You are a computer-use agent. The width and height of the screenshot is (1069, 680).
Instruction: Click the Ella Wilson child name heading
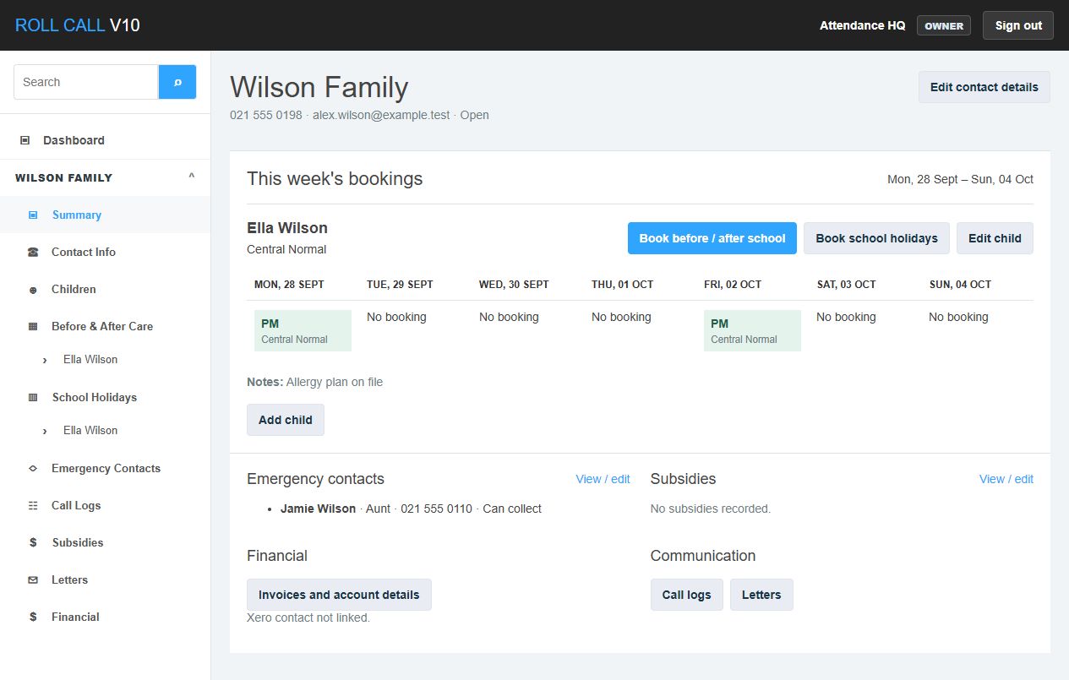point(287,228)
